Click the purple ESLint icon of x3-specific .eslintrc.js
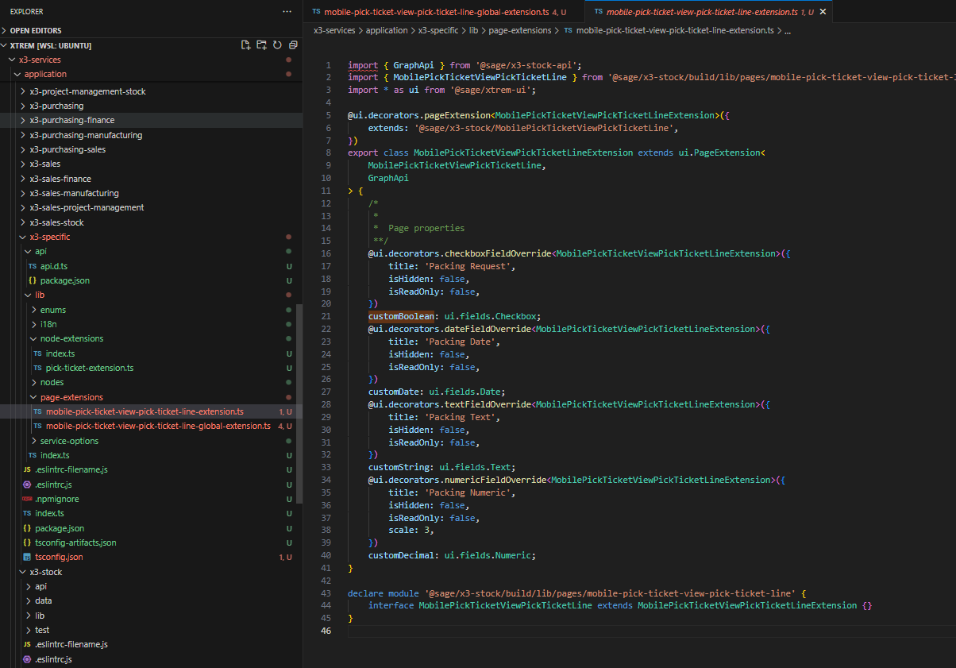 (x=27, y=485)
